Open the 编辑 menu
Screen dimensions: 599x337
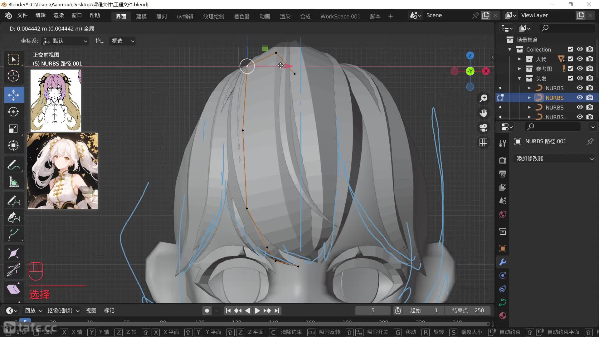(x=41, y=15)
